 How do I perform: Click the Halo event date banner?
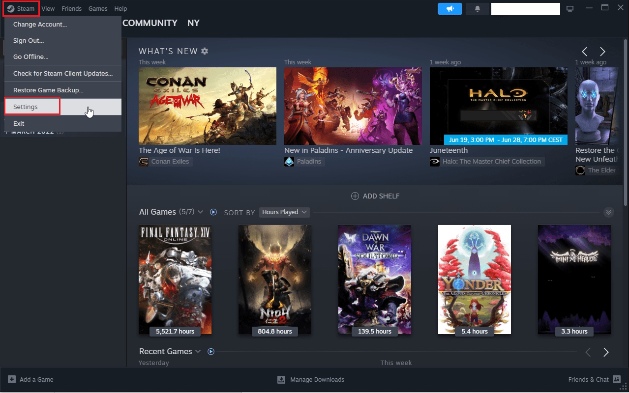[x=506, y=140]
